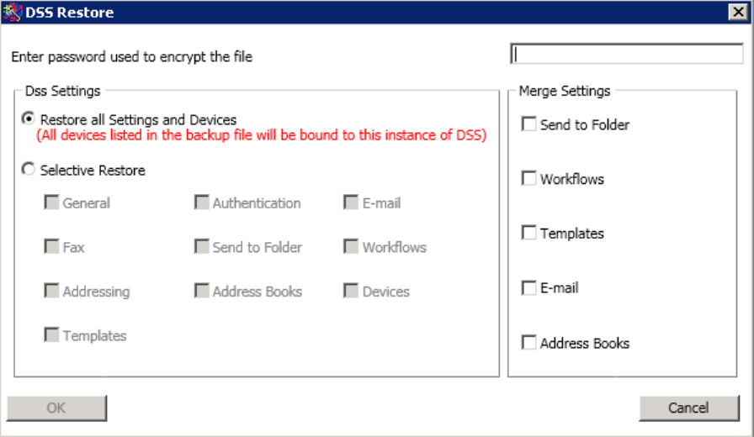Click the OK button
Screen dimensions: 754x437
point(56,408)
